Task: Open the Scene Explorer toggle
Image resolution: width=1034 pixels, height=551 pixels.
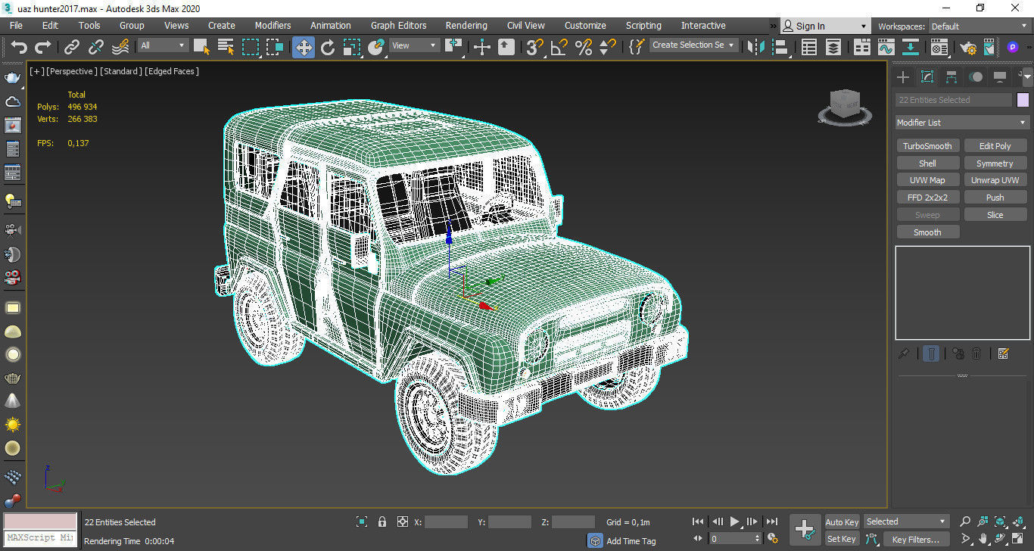Action: tap(809, 47)
